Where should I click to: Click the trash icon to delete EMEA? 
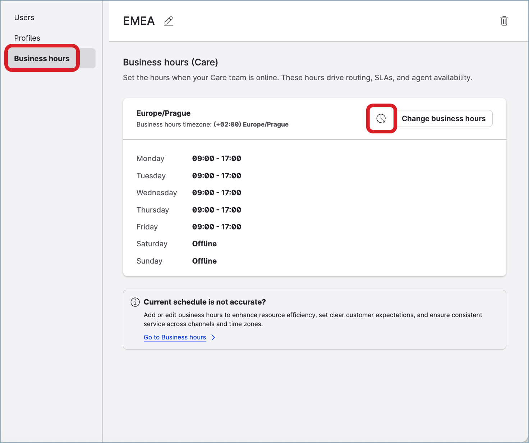tap(504, 21)
